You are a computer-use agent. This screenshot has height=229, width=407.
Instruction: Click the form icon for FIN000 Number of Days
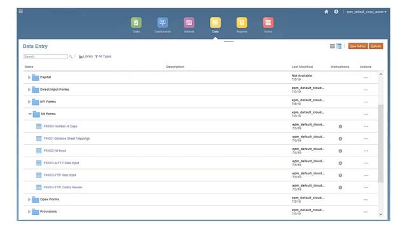[x=39, y=127]
